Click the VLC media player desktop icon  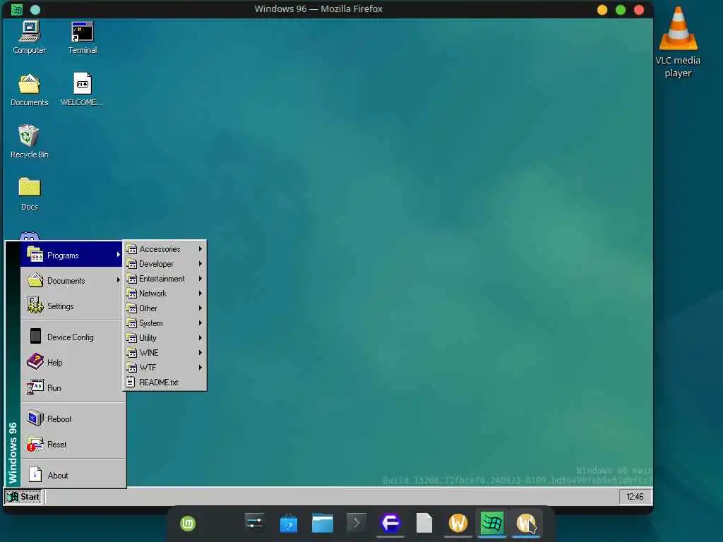pos(678,42)
